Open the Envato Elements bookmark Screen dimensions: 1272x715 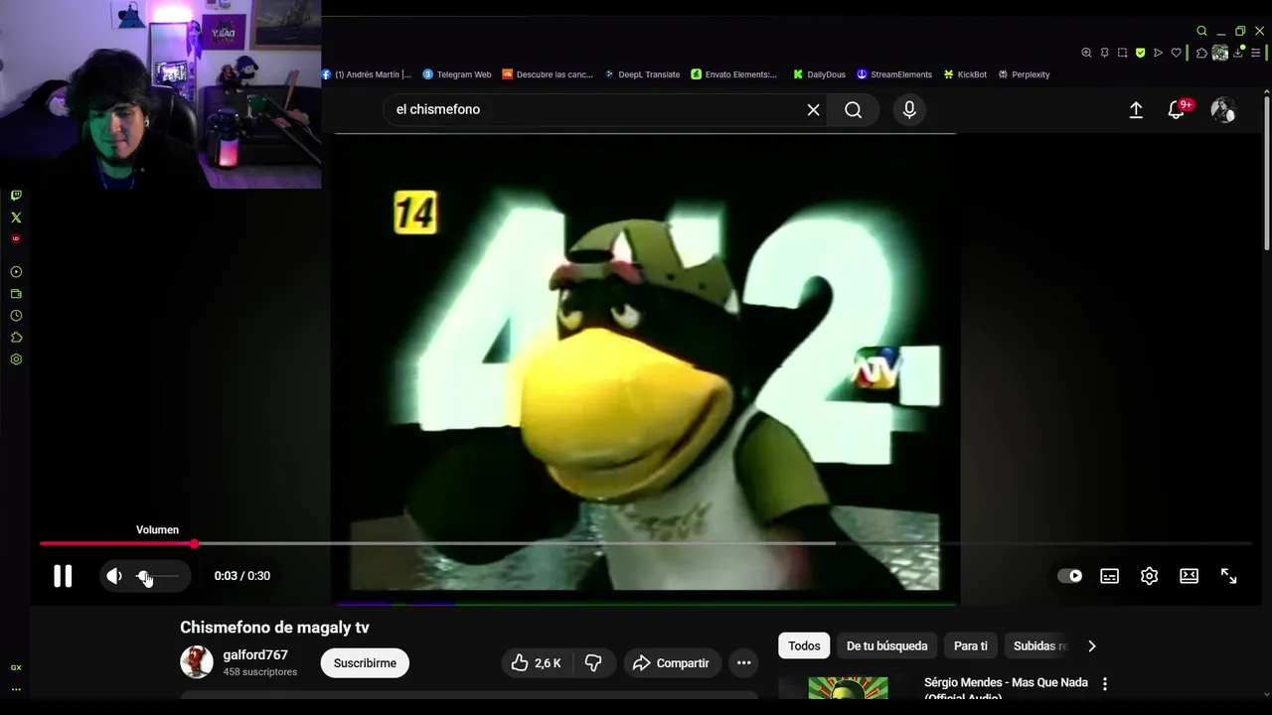click(734, 74)
